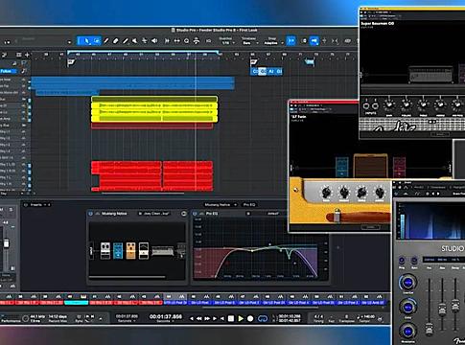Click the 4/4 Timing signature field
The width and height of the screenshot is (465, 345).
pyautogui.click(x=318, y=316)
